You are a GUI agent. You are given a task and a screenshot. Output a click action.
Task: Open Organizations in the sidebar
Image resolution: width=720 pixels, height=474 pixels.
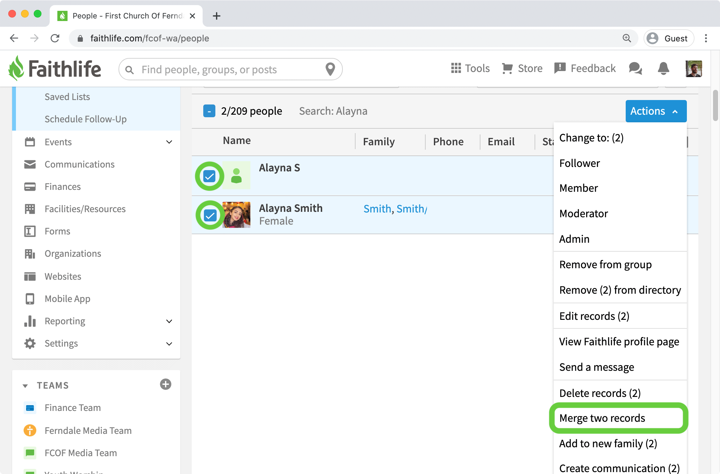tap(73, 253)
